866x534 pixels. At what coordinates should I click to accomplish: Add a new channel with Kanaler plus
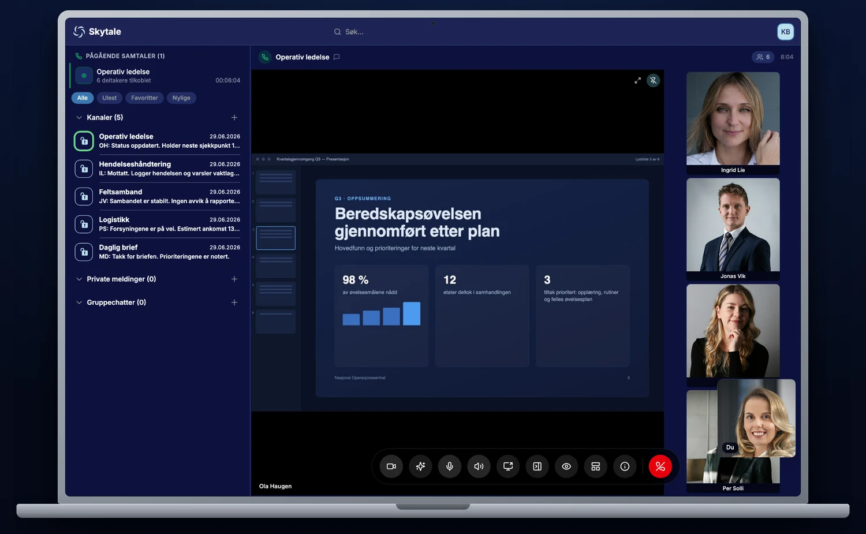[x=234, y=117]
